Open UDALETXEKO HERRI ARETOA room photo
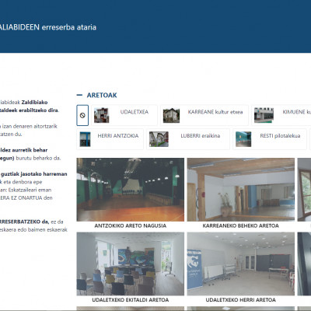This screenshot has height=311, width=311. (x=241, y=264)
